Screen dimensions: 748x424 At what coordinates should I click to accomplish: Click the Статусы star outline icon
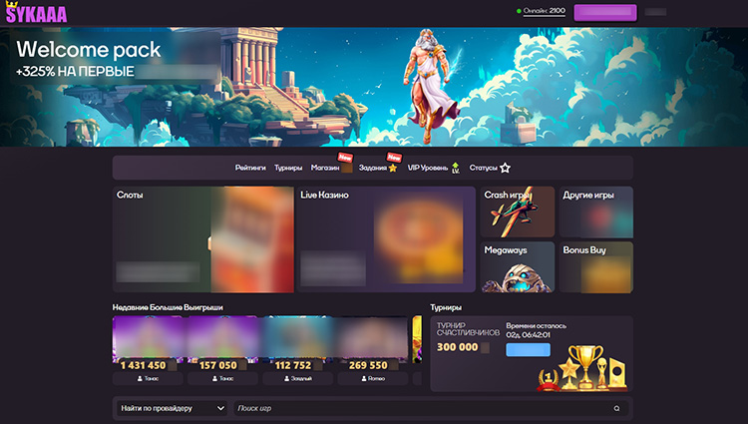(x=505, y=168)
